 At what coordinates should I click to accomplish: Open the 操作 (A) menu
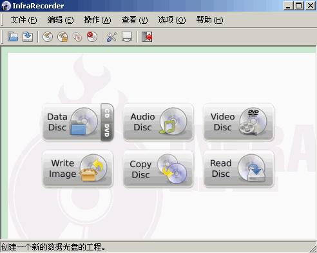pyautogui.click(x=97, y=20)
